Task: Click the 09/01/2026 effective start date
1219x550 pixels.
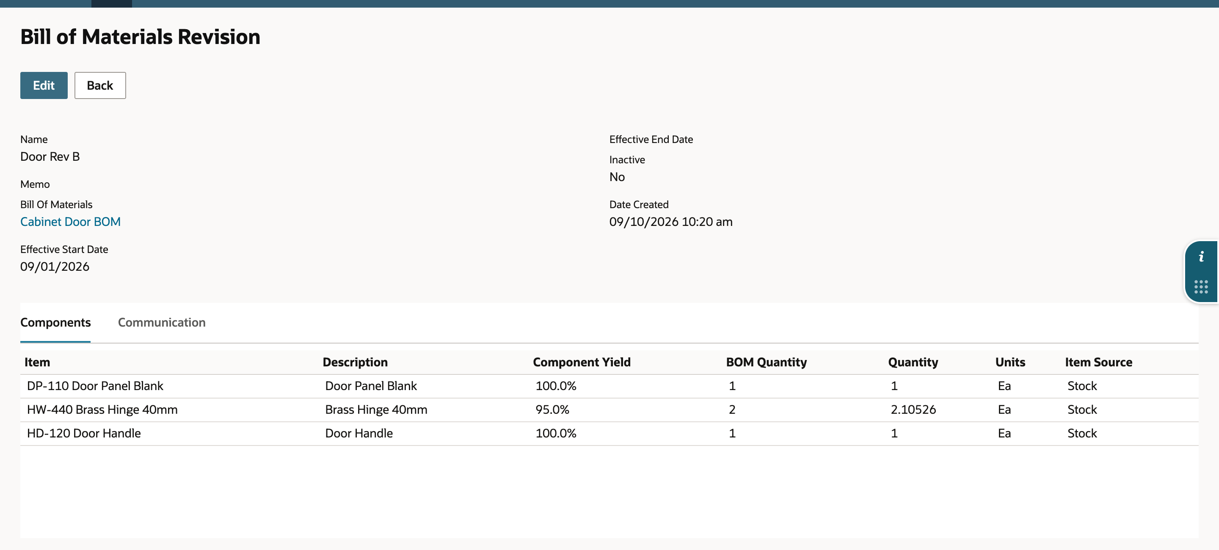Action: click(x=55, y=267)
